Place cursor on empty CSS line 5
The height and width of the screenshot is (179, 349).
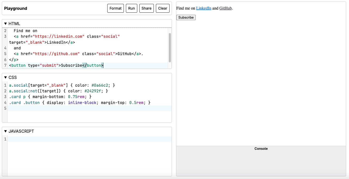[89, 108]
